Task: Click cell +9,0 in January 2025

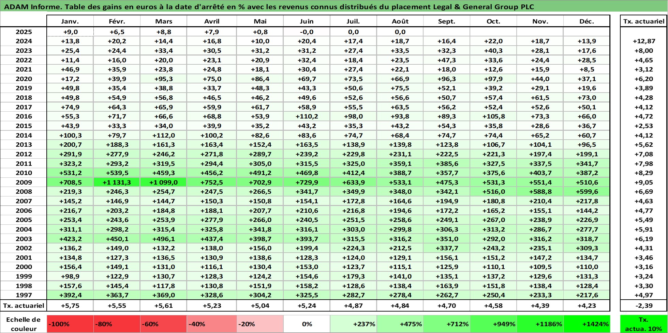Action: pyautogui.click(x=70, y=32)
